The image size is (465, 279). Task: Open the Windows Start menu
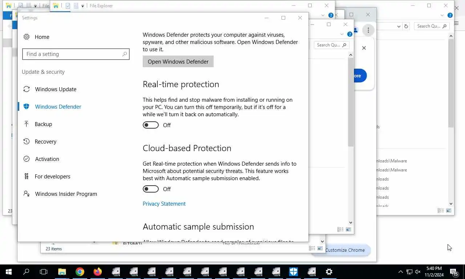(x=9, y=272)
